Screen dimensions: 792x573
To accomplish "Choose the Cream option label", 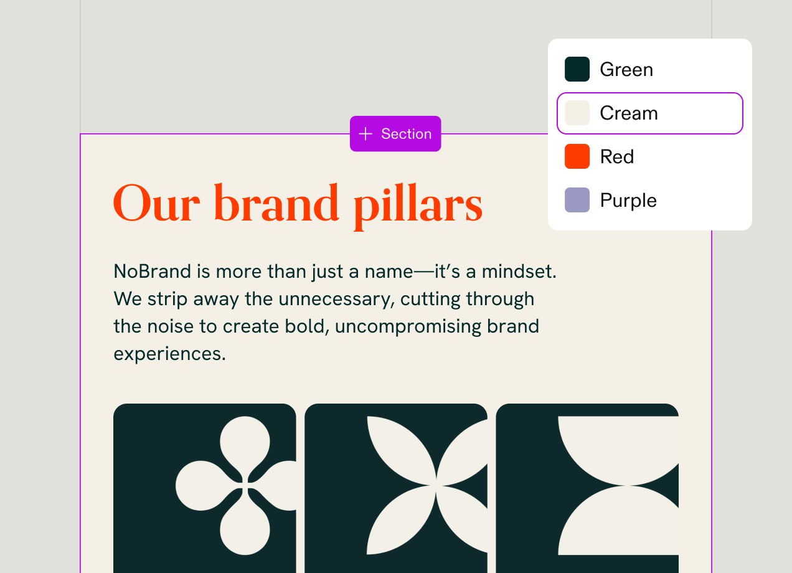I will (x=629, y=113).
